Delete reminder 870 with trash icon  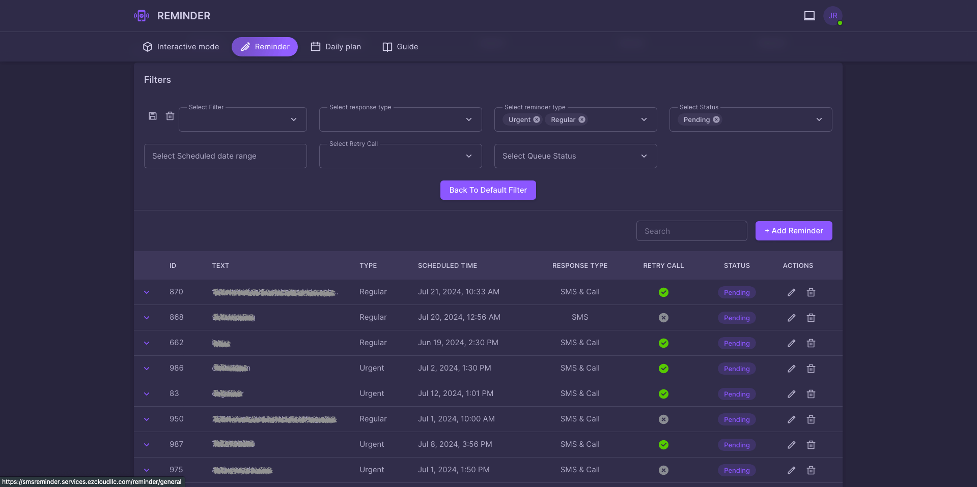pyautogui.click(x=811, y=292)
